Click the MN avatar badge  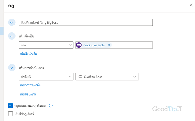click(x=79, y=45)
